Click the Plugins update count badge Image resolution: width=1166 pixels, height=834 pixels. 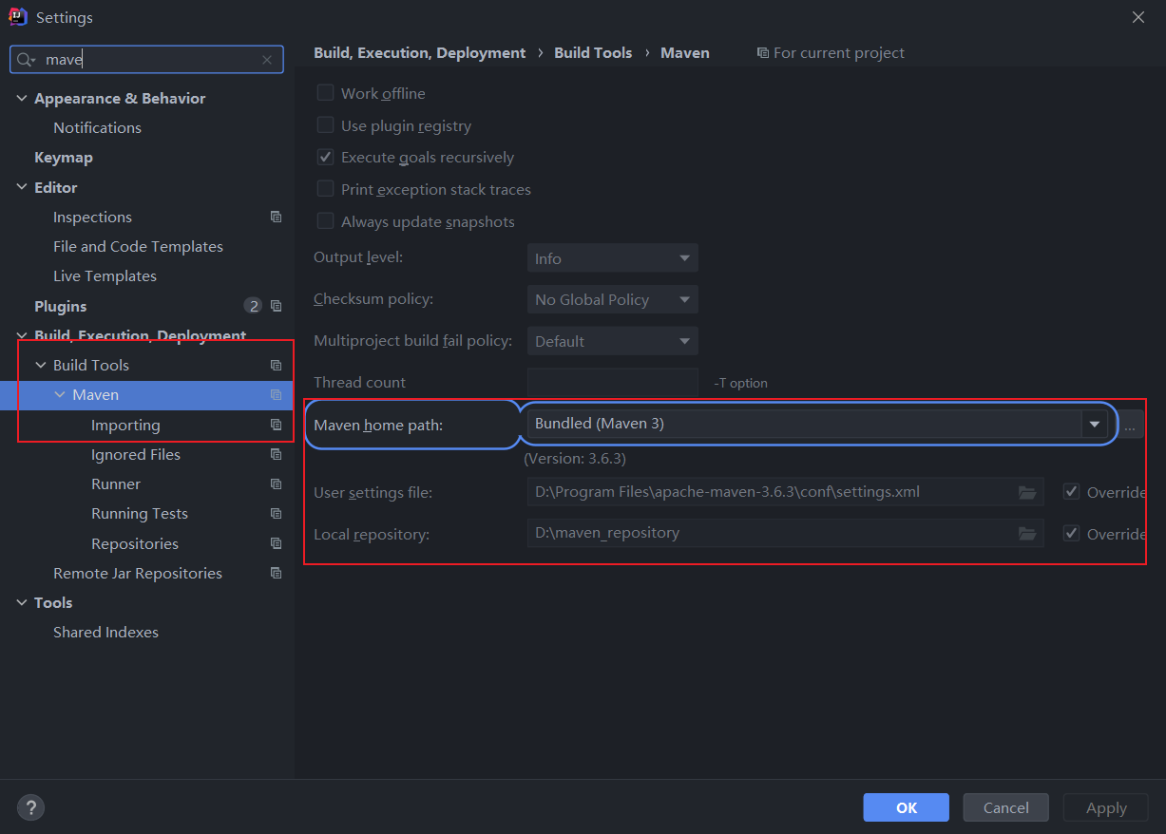(x=253, y=306)
